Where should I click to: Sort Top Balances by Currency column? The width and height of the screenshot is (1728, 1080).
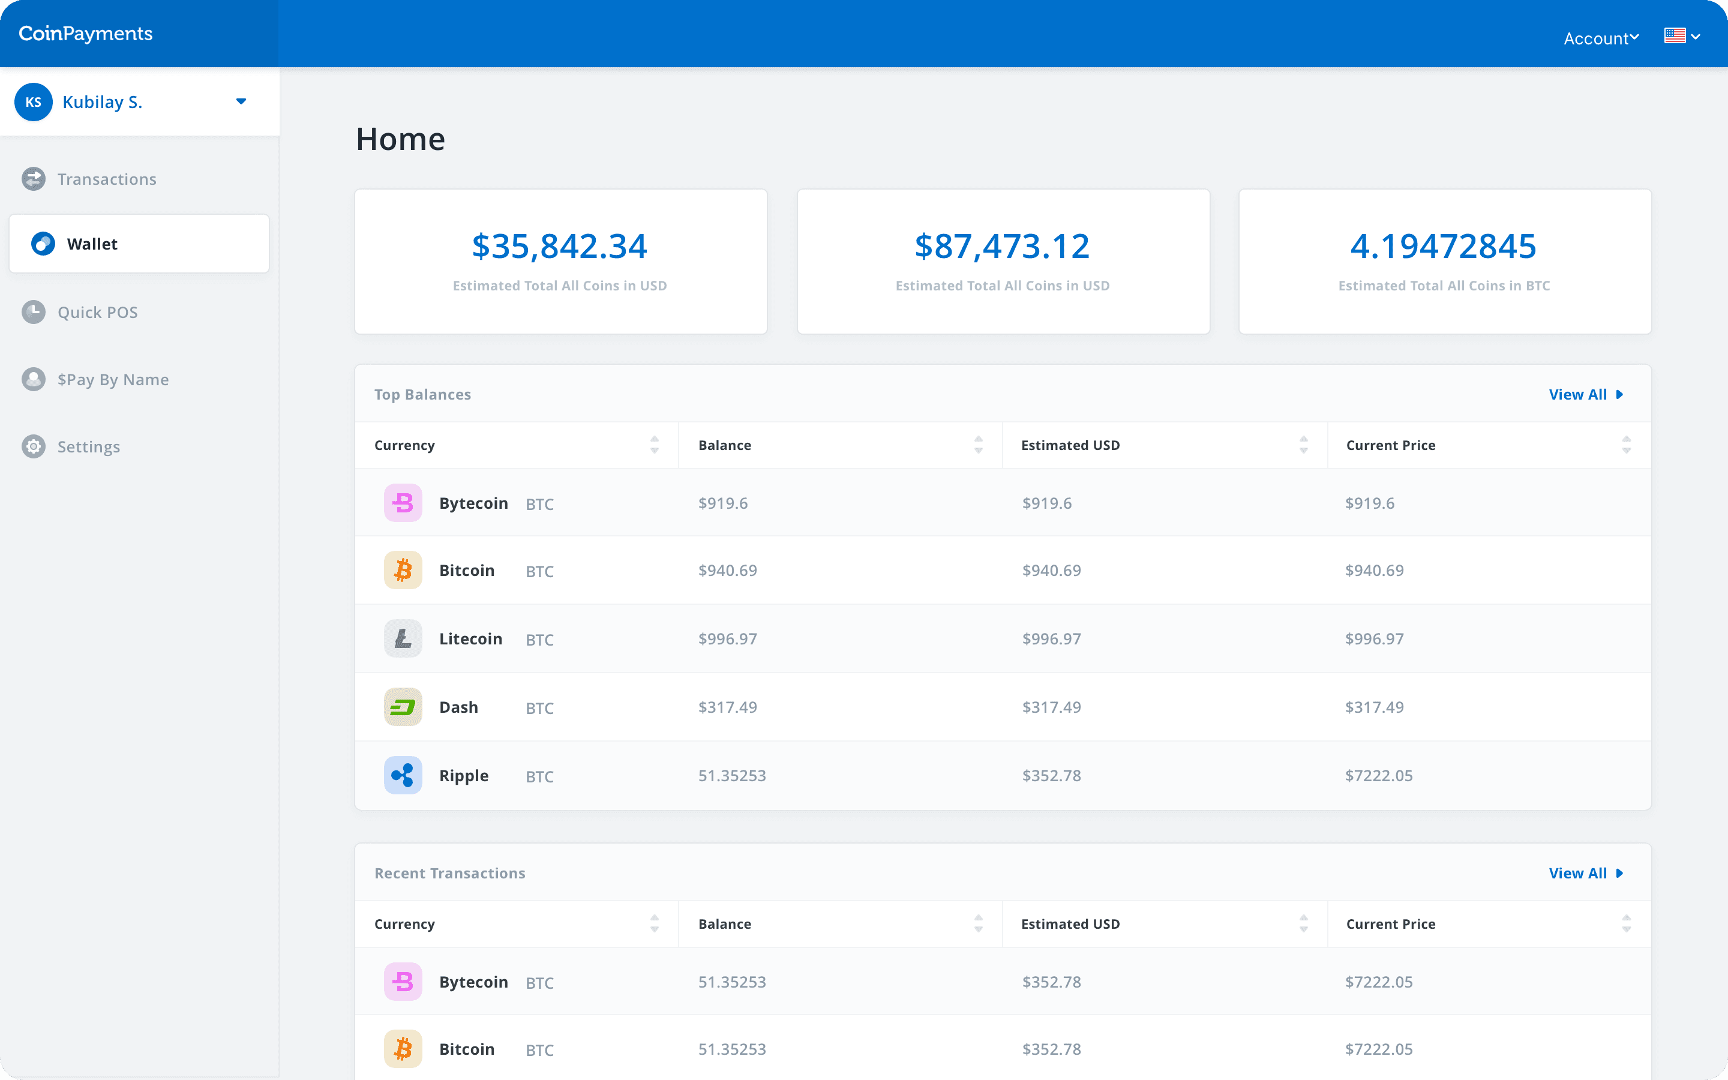tap(654, 445)
